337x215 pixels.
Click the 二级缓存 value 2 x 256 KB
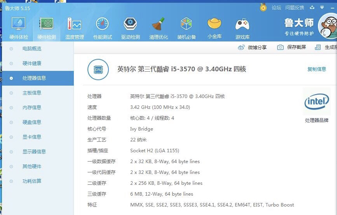pyautogui.click(x=166, y=183)
